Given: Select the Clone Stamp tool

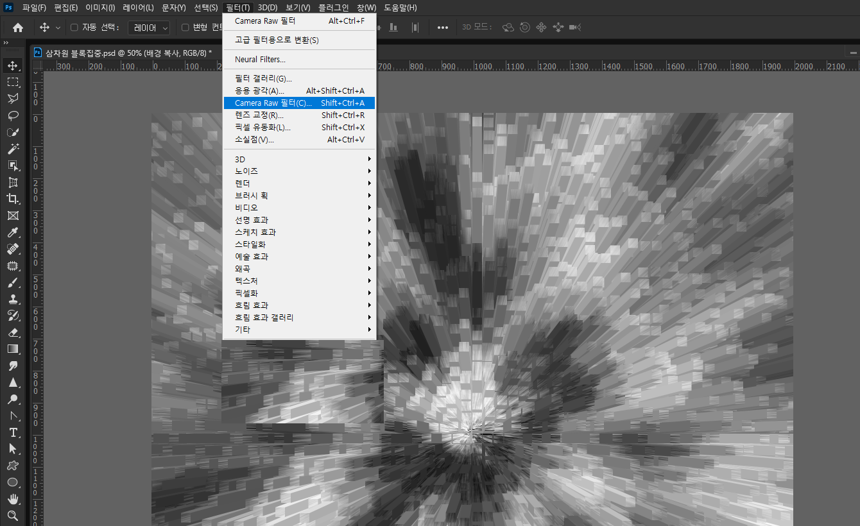Looking at the screenshot, I should (13, 299).
